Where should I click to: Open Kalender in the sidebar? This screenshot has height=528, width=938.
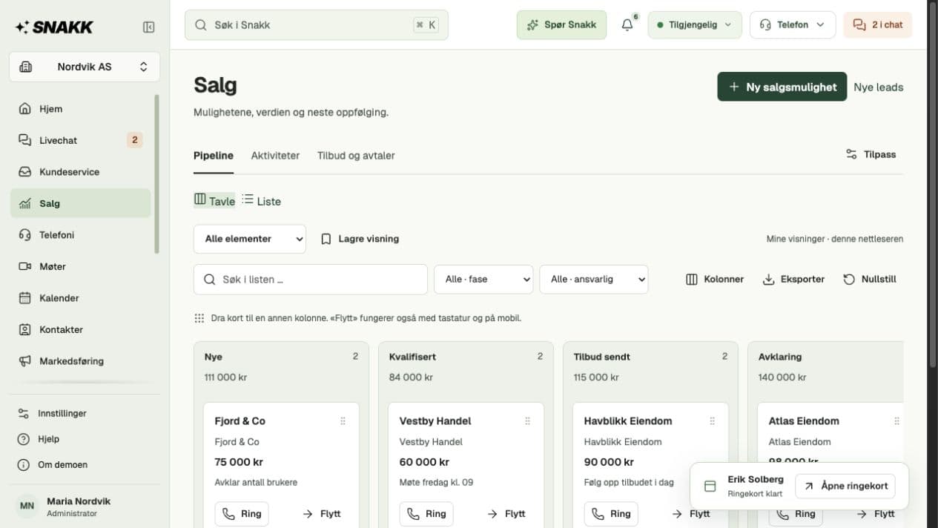point(80,298)
